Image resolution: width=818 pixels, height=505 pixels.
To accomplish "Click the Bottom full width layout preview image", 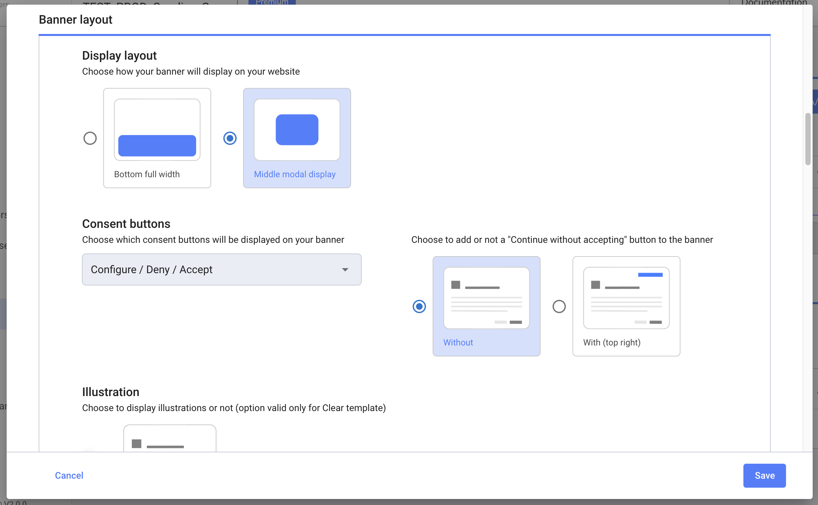I will click(157, 130).
